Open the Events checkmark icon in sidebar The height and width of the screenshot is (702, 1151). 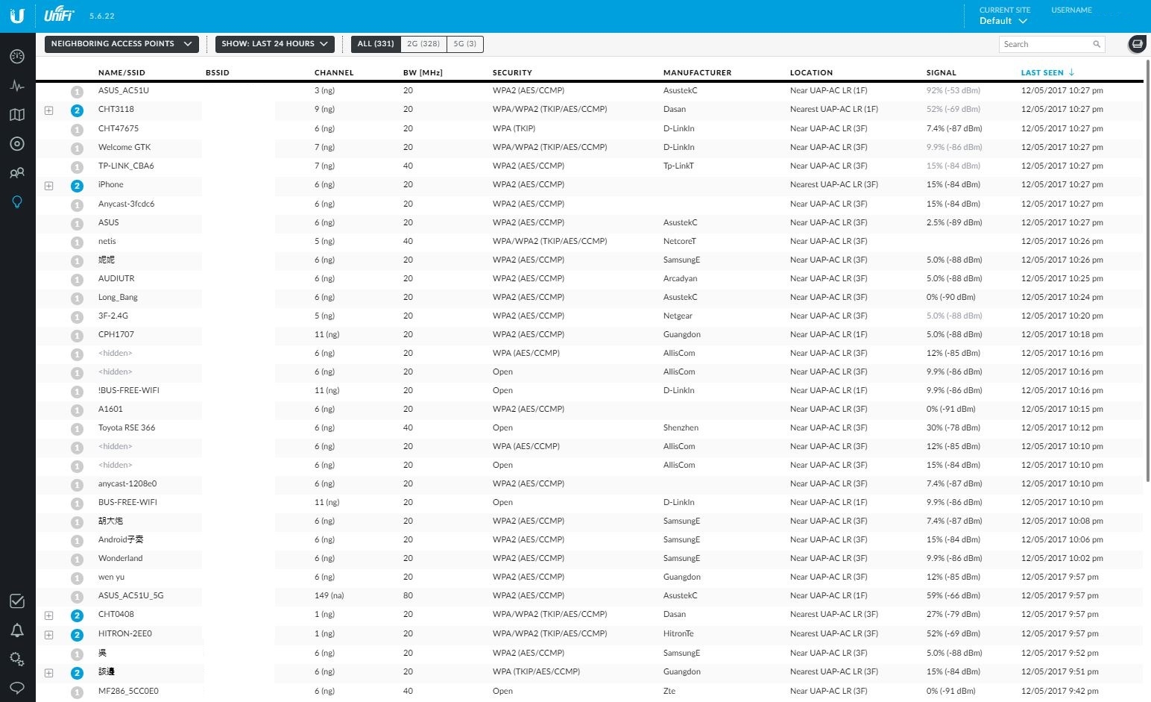coord(17,601)
